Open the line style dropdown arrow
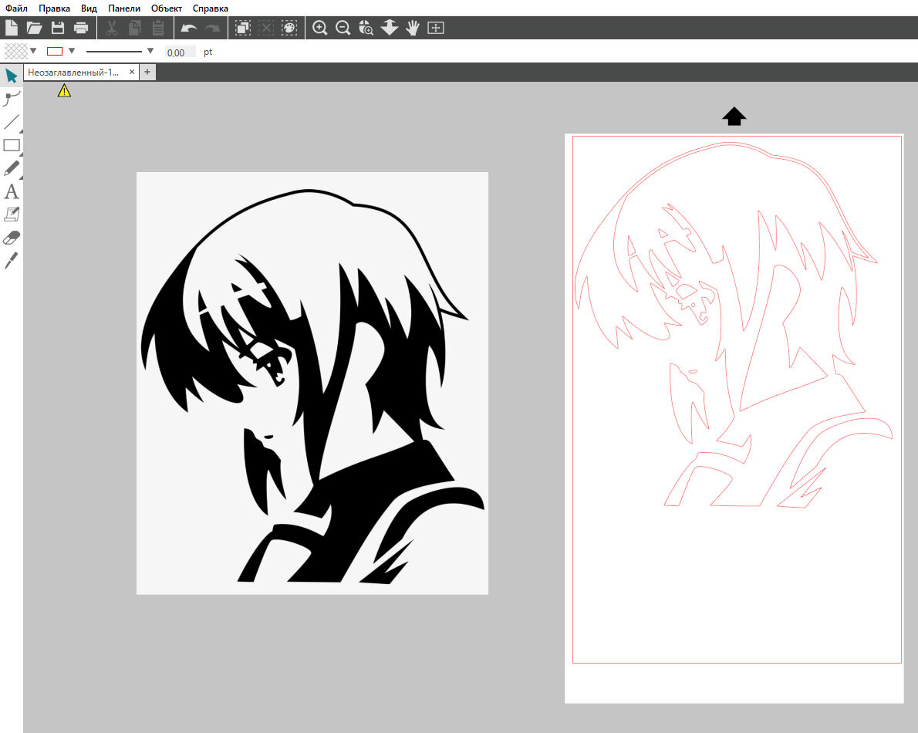918x733 pixels. click(150, 51)
